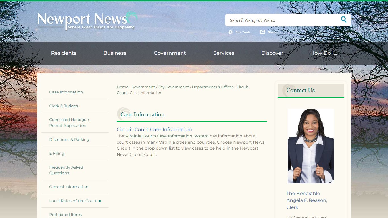Image resolution: width=388 pixels, height=218 pixels.
Task: Open The Honorable Angela F. Reason link
Action: (307, 200)
